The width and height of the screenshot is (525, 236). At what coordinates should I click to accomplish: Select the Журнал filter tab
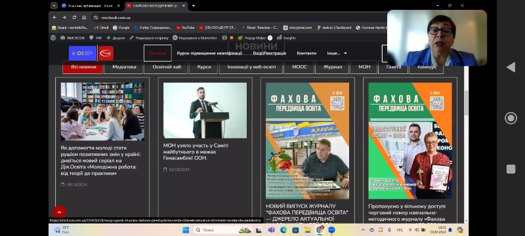pos(333,67)
